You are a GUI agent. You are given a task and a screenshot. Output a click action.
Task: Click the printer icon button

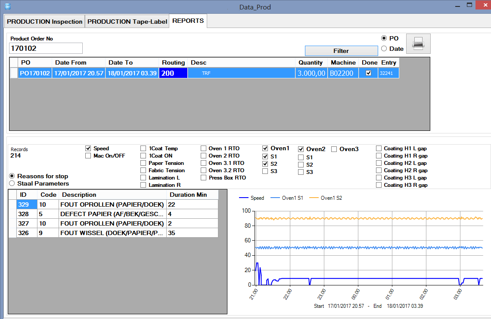pos(418,43)
